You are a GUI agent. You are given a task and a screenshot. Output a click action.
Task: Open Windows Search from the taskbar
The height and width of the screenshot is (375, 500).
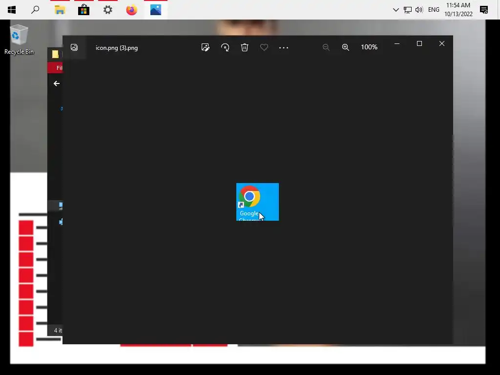35,10
